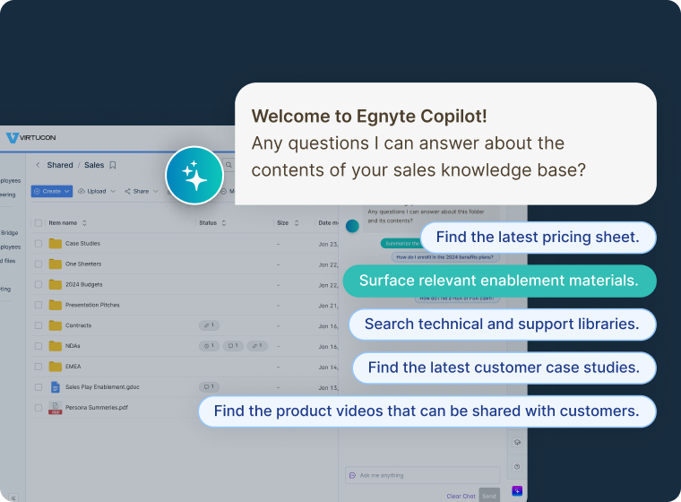The image size is (681, 502).
Task: Click the Bridge item in left sidebar
Action: tap(9, 233)
